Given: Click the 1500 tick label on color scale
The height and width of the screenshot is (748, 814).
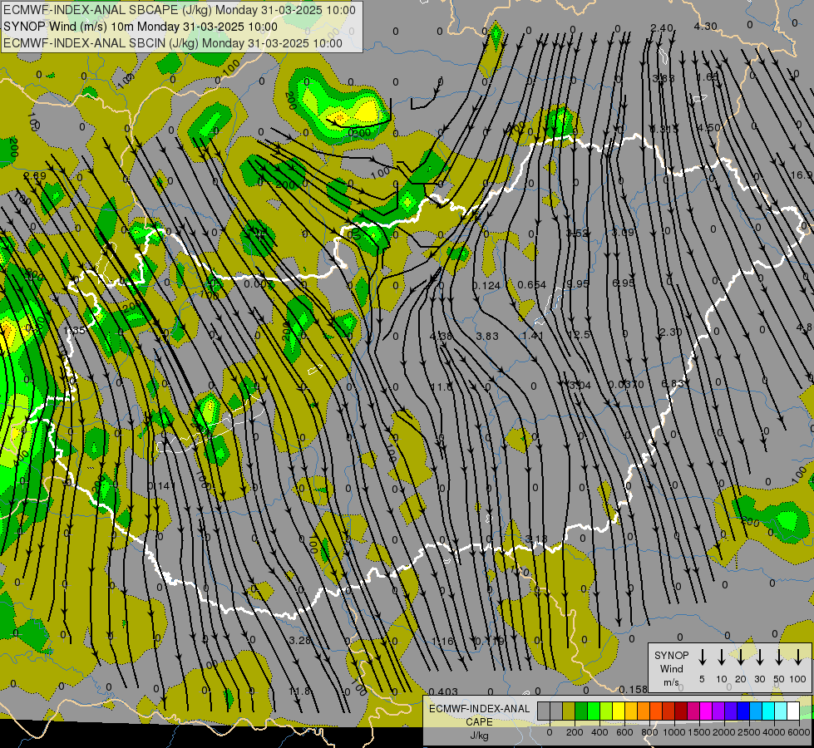Looking at the screenshot, I should (699, 732).
